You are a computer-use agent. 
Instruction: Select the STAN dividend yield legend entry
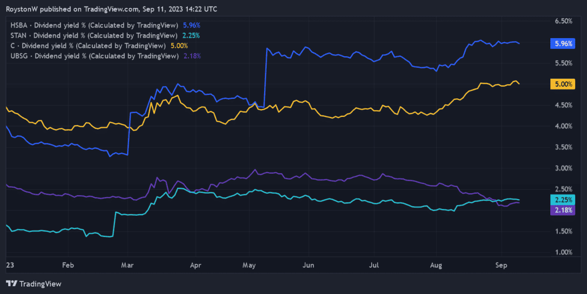tap(94, 35)
